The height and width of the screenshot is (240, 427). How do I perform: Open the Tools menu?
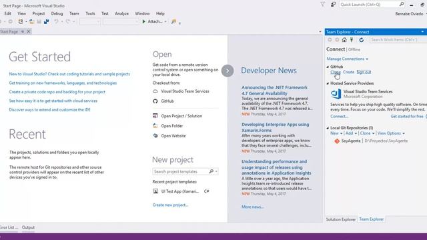pos(90,13)
